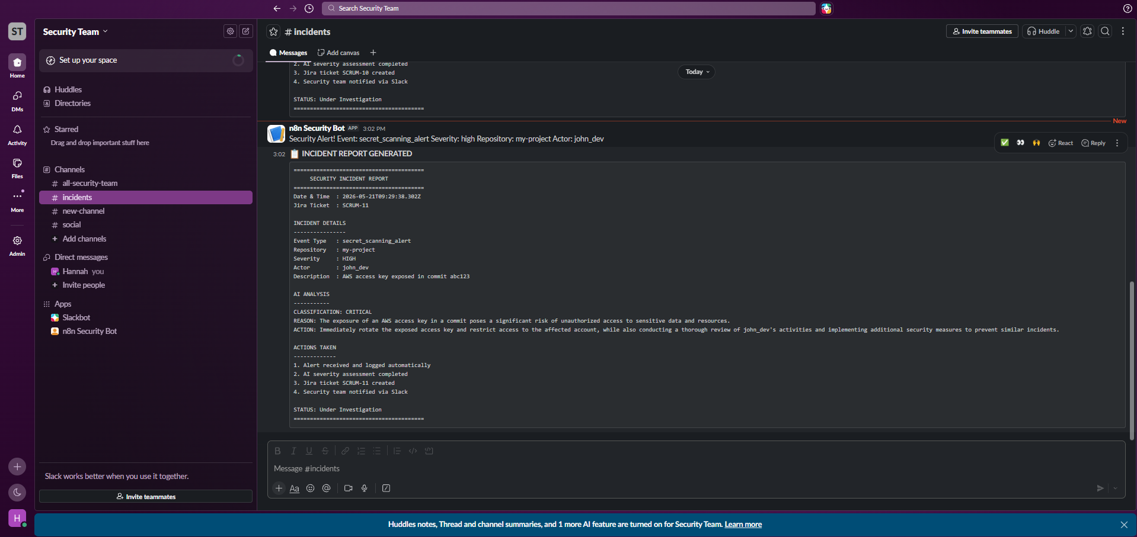
Task: Open slash shortcuts in composer
Action: coord(386,488)
